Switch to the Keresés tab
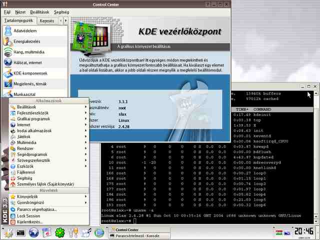The height and width of the screenshot is (240, 320). pos(47,21)
